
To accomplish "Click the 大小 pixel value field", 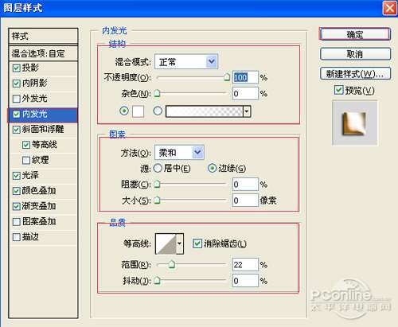I will click(245, 200).
